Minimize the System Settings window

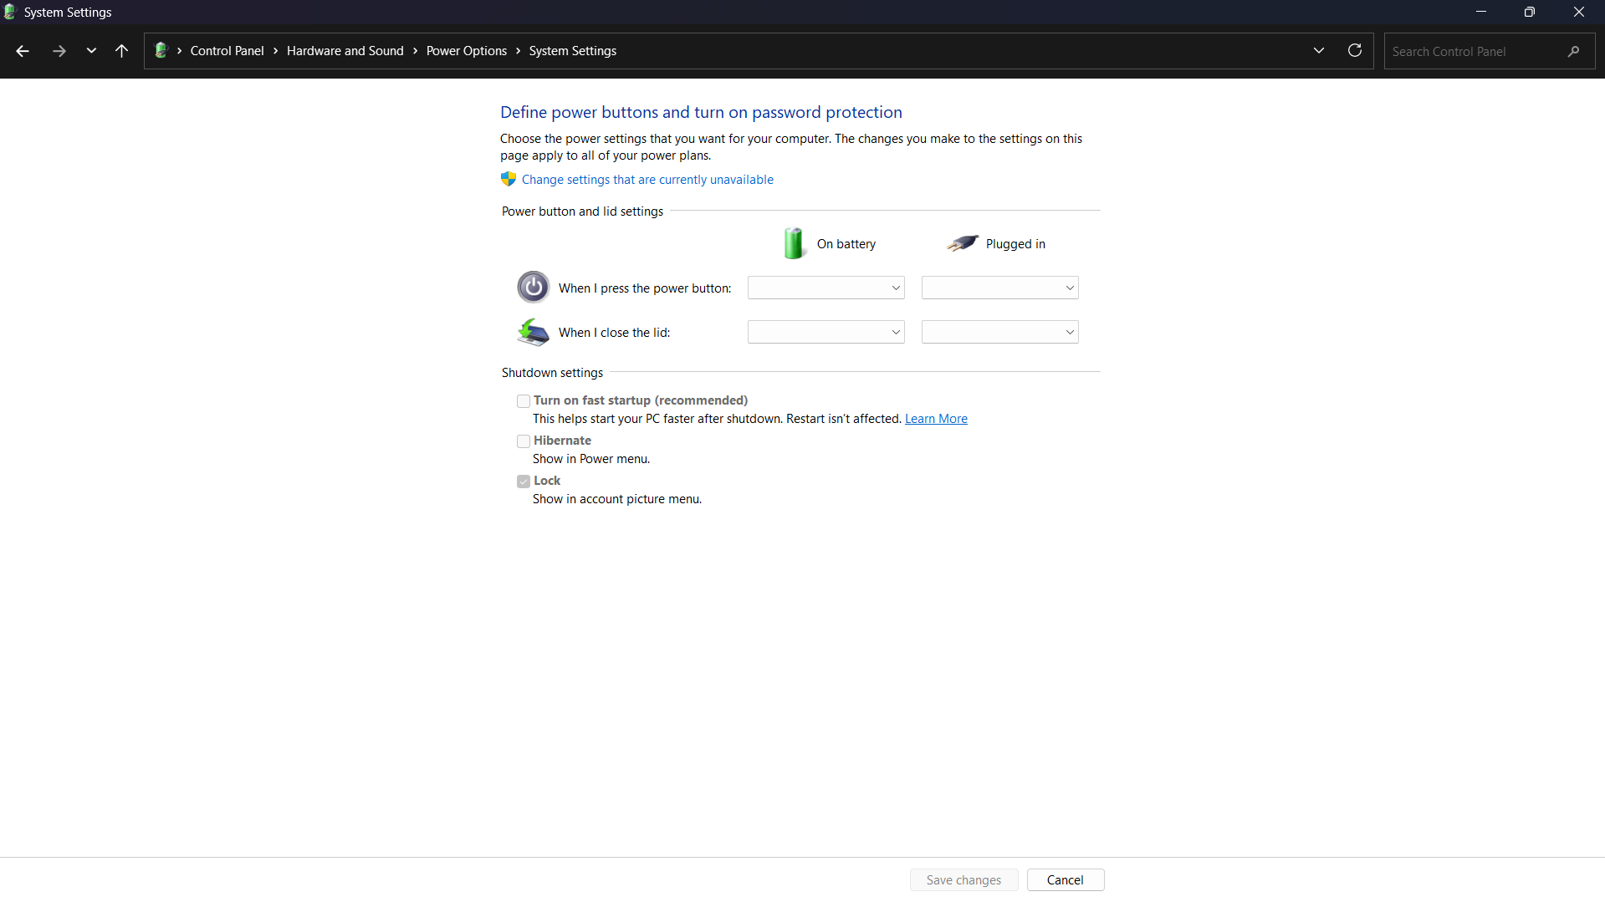pyautogui.click(x=1481, y=12)
